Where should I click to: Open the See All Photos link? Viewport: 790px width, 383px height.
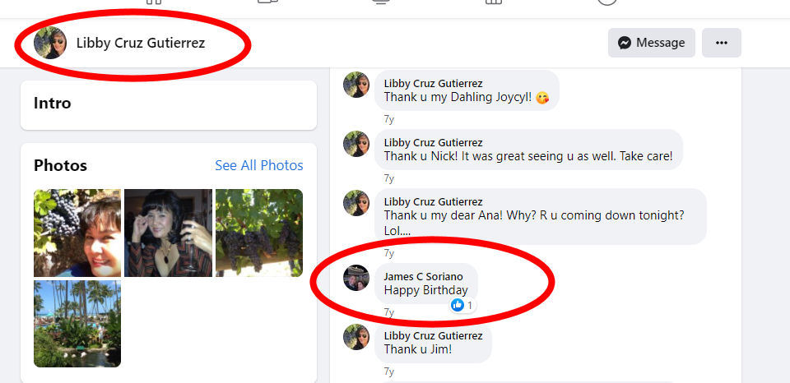click(258, 165)
